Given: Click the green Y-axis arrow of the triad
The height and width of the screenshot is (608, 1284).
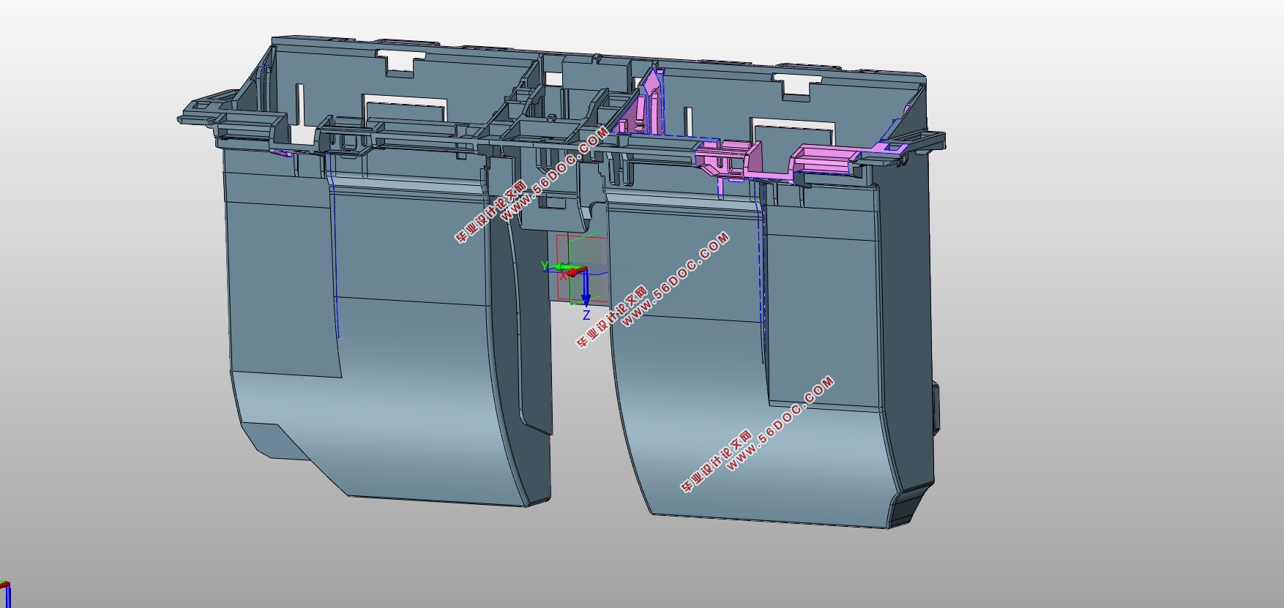Looking at the screenshot, I should point(558,268).
